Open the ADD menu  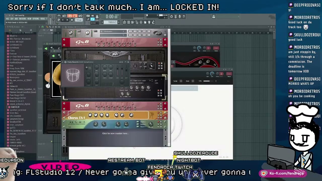16,19
